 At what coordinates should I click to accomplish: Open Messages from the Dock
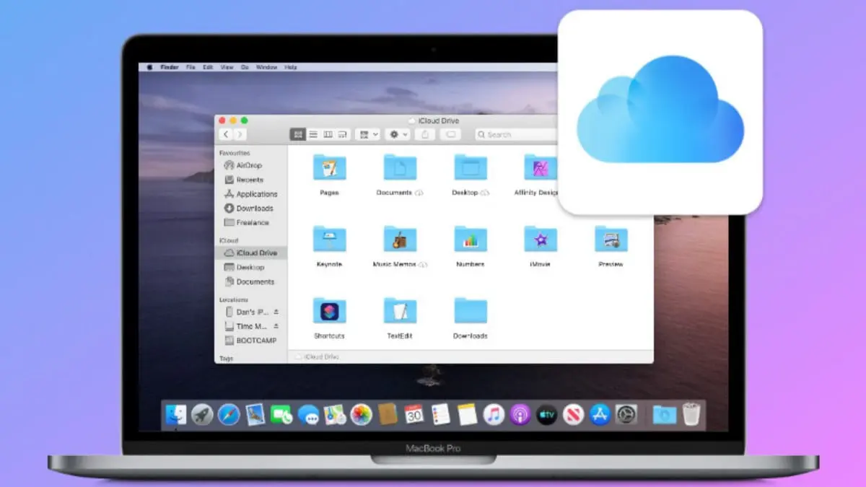point(308,414)
